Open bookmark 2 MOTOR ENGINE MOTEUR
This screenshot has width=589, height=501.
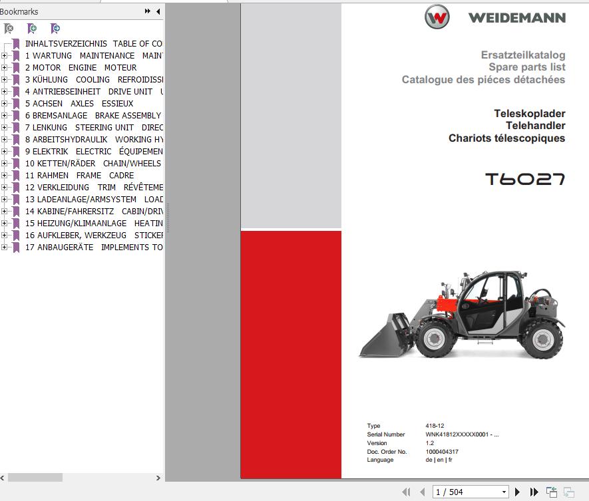pyautogui.click(x=81, y=68)
